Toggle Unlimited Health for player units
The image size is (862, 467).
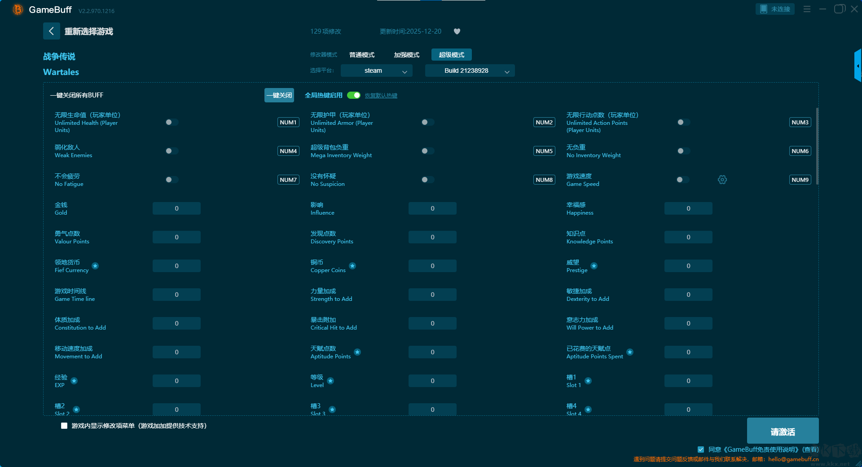172,122
